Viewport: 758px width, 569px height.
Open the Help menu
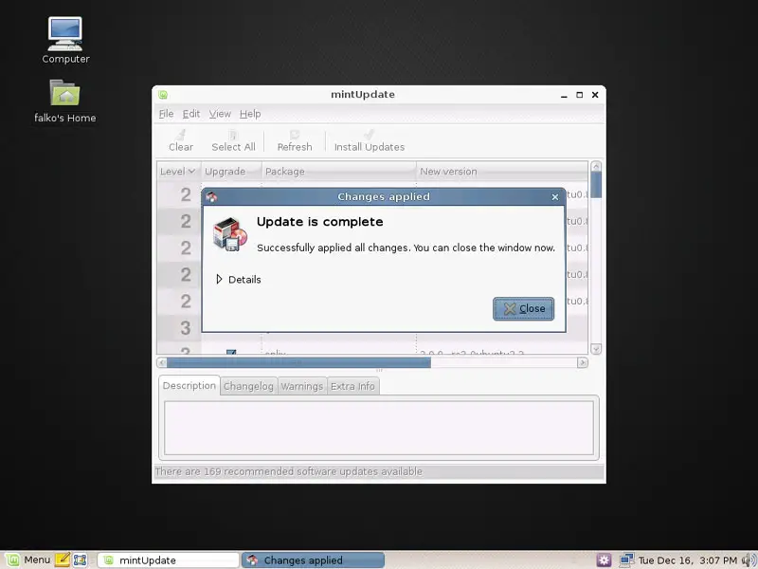[x=250, y=114]
